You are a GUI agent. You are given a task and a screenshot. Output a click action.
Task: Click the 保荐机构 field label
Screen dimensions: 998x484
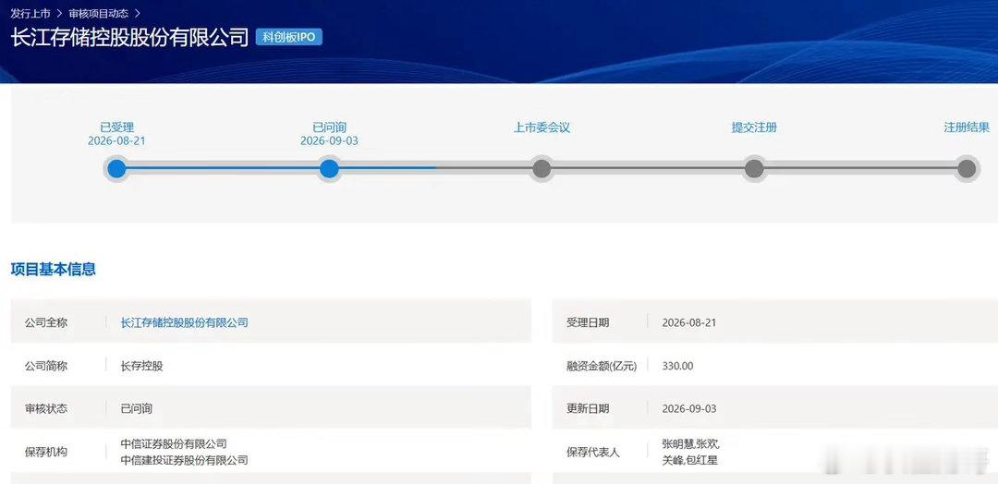(46, 453)
